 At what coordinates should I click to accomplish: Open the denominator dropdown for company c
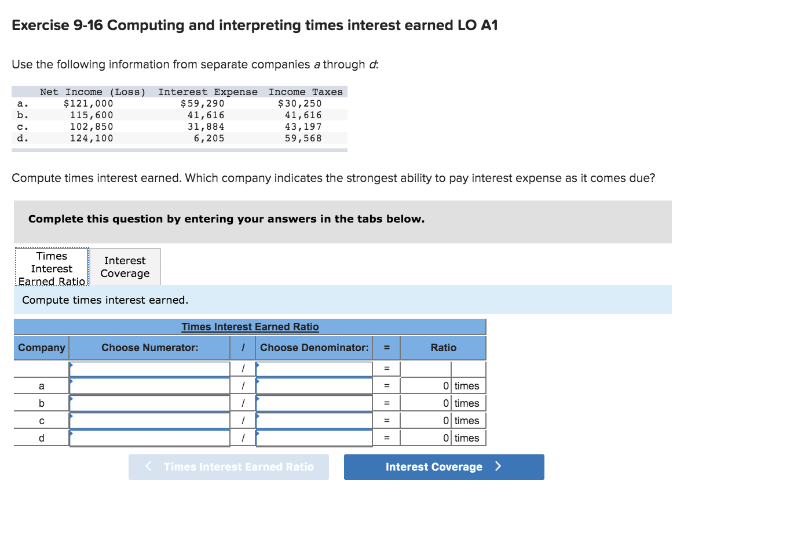coord(314,420)
